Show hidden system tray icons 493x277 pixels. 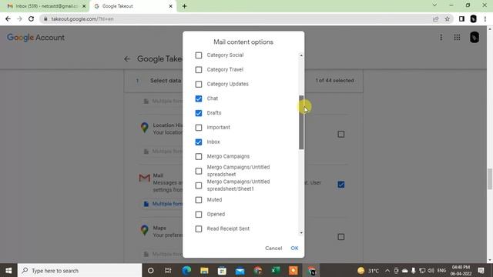tap(387, 270)
